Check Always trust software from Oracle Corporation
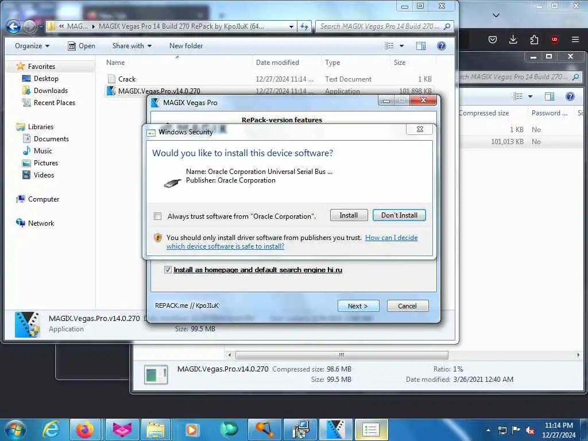 [x=157, y=216]
